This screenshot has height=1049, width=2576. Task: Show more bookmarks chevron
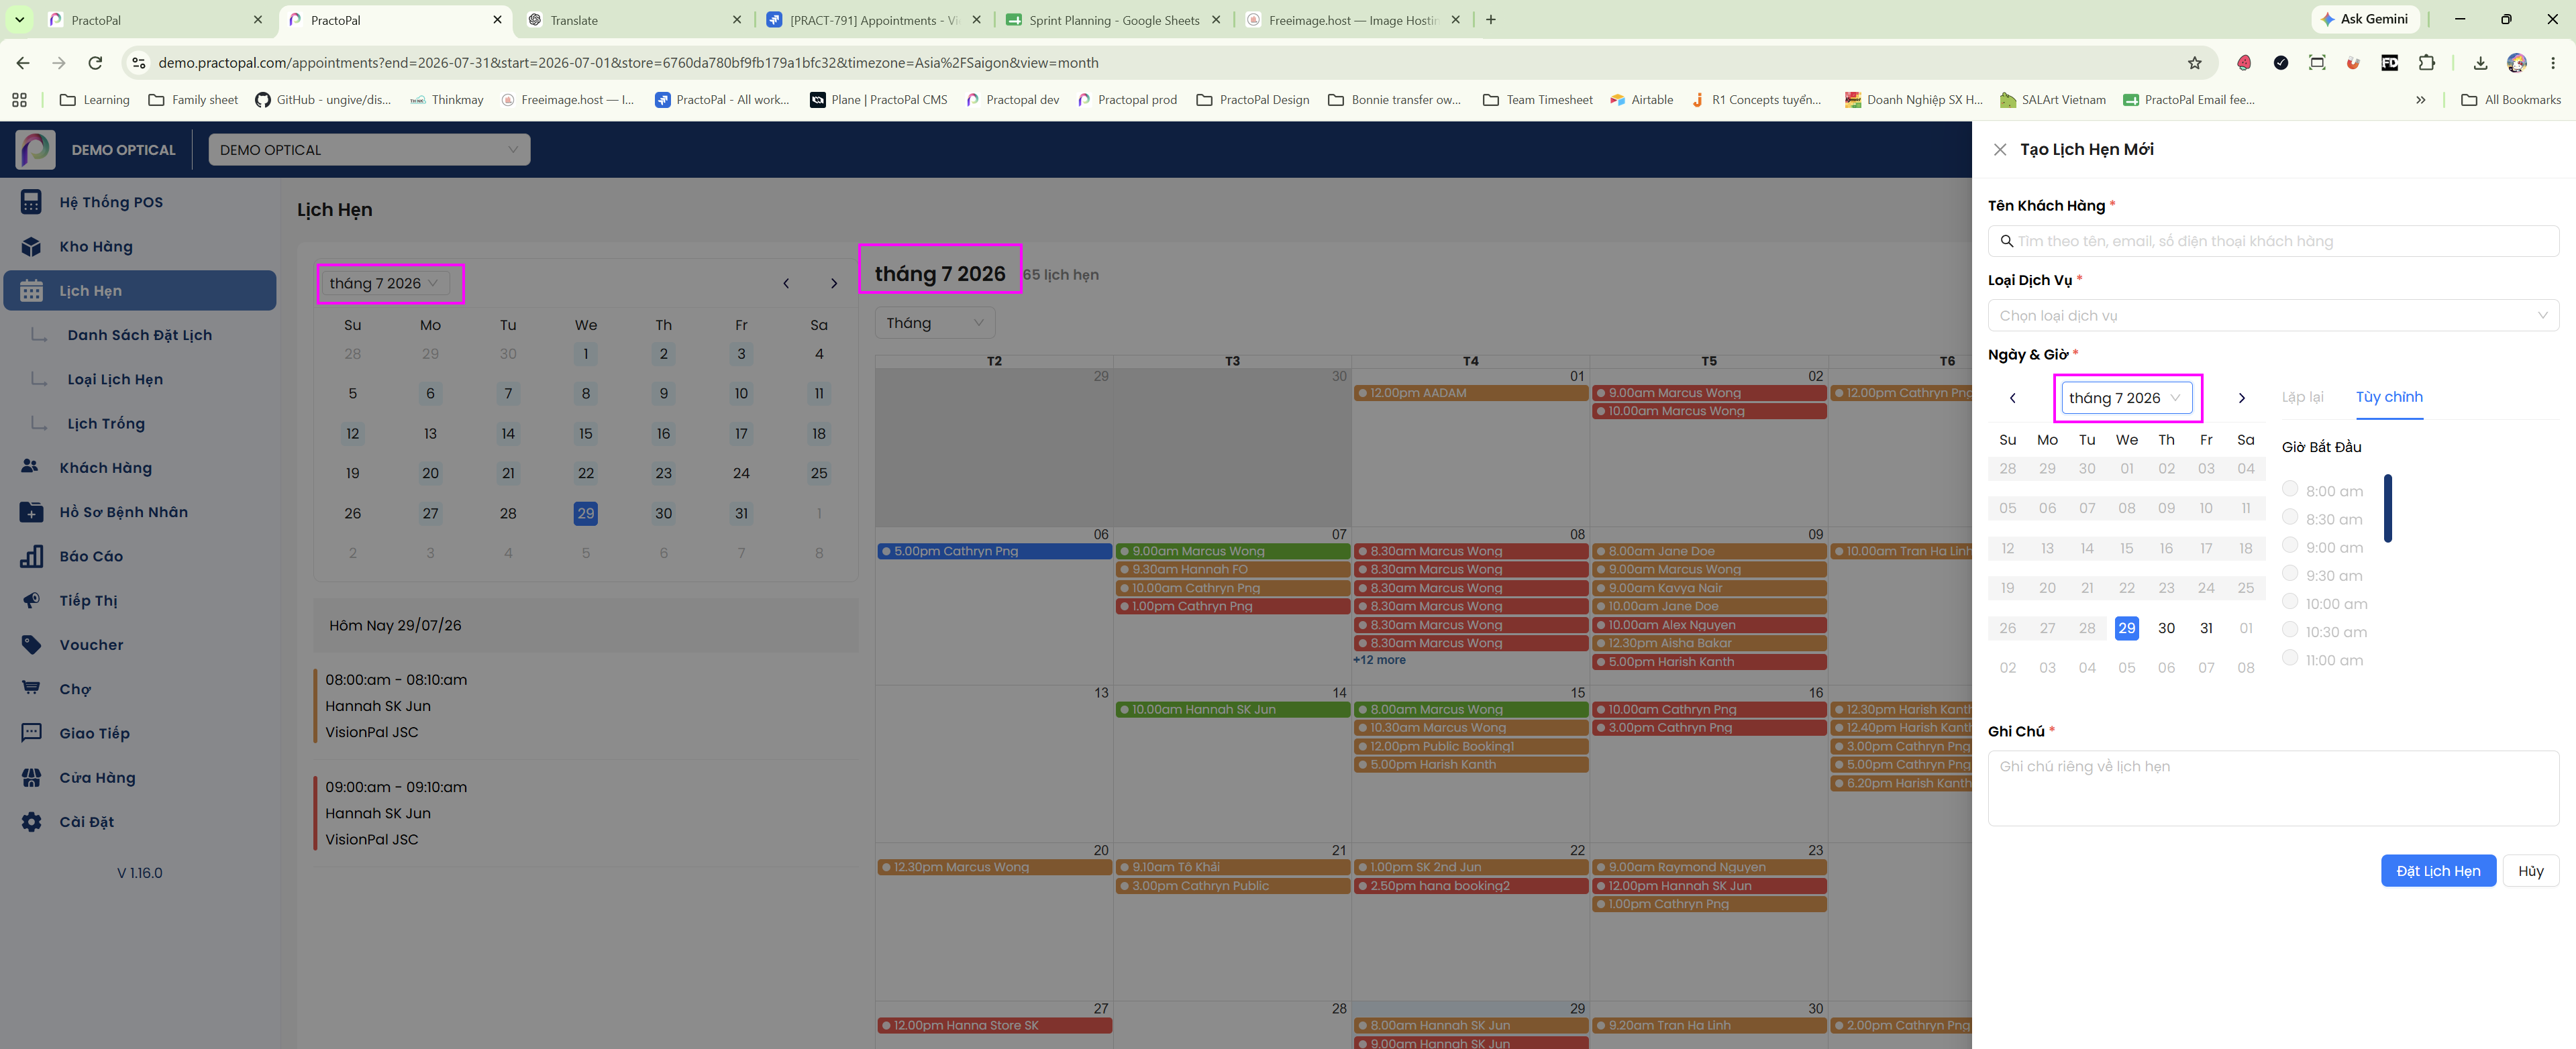[2420, 100]
